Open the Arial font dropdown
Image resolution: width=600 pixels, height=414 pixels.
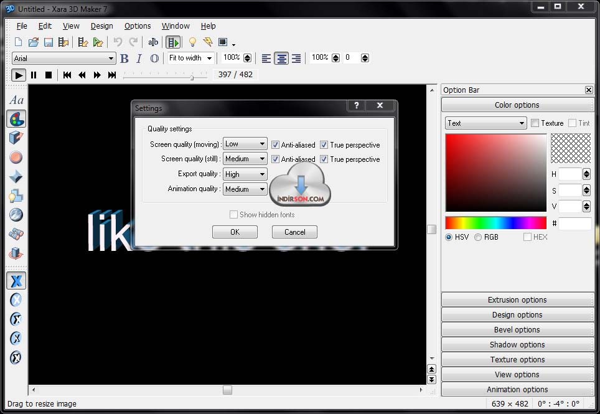pyautogui.click(x=64, y=58)
